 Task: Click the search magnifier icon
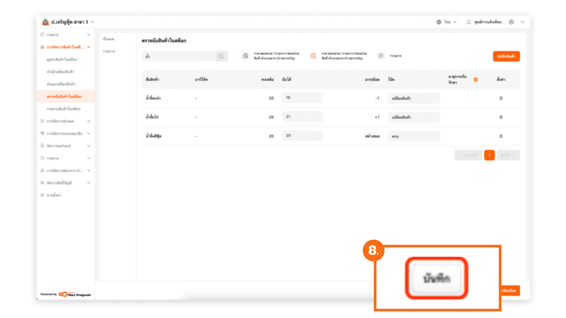[x=221, y=56]
